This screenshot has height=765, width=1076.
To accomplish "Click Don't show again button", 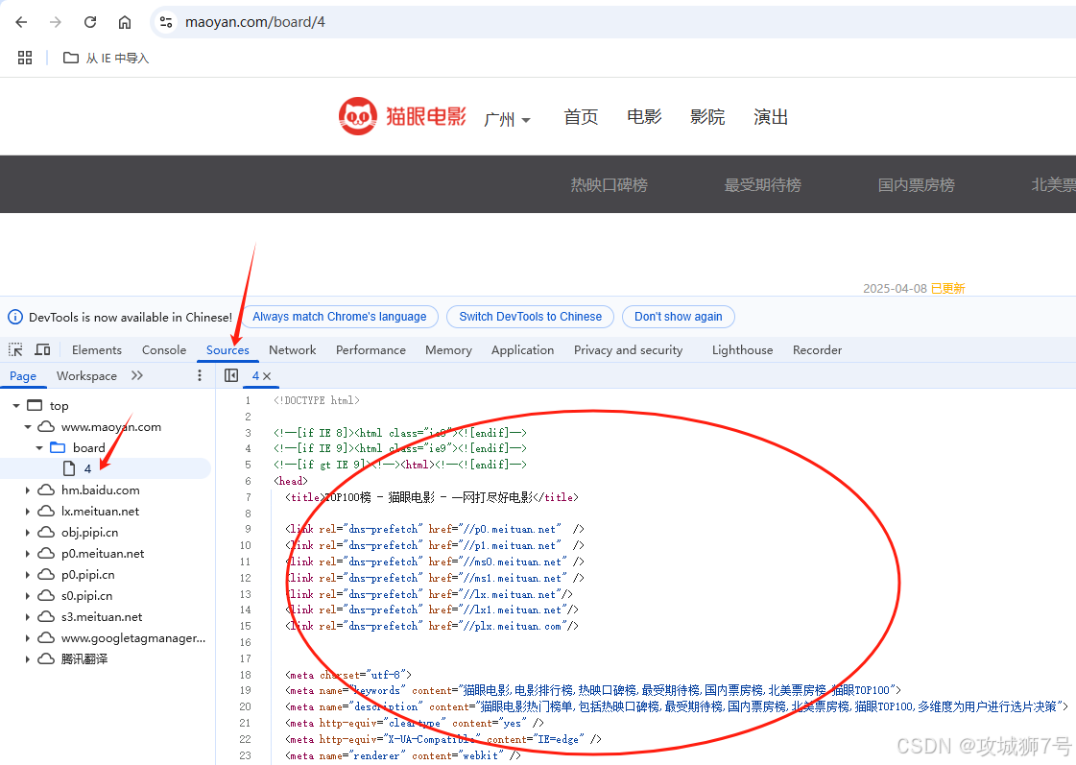I will [678, 317].
